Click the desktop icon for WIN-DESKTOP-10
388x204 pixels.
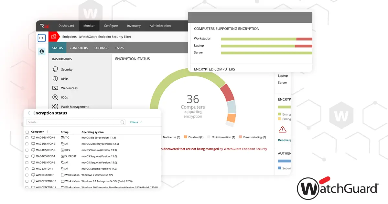point(33,181)
